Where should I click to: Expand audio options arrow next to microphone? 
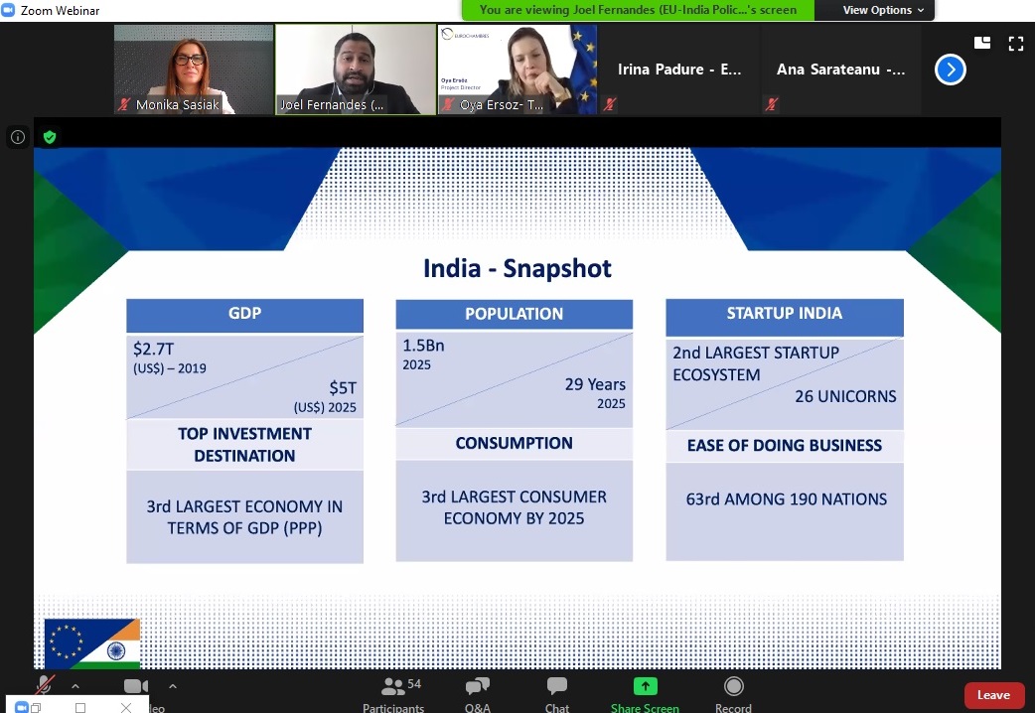(x=75, y=686)
